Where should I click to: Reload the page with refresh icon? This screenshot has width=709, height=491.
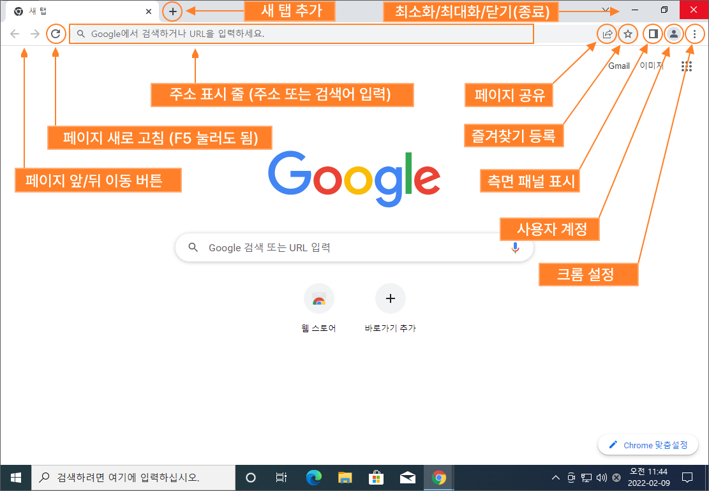[x=56, y=34]
